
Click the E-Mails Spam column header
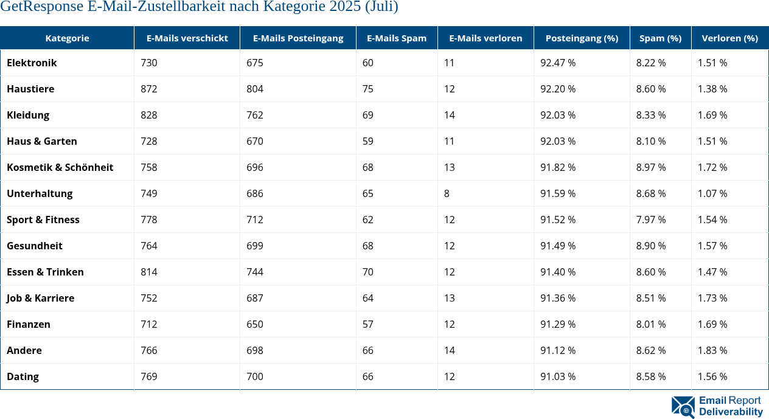[397, 38]
